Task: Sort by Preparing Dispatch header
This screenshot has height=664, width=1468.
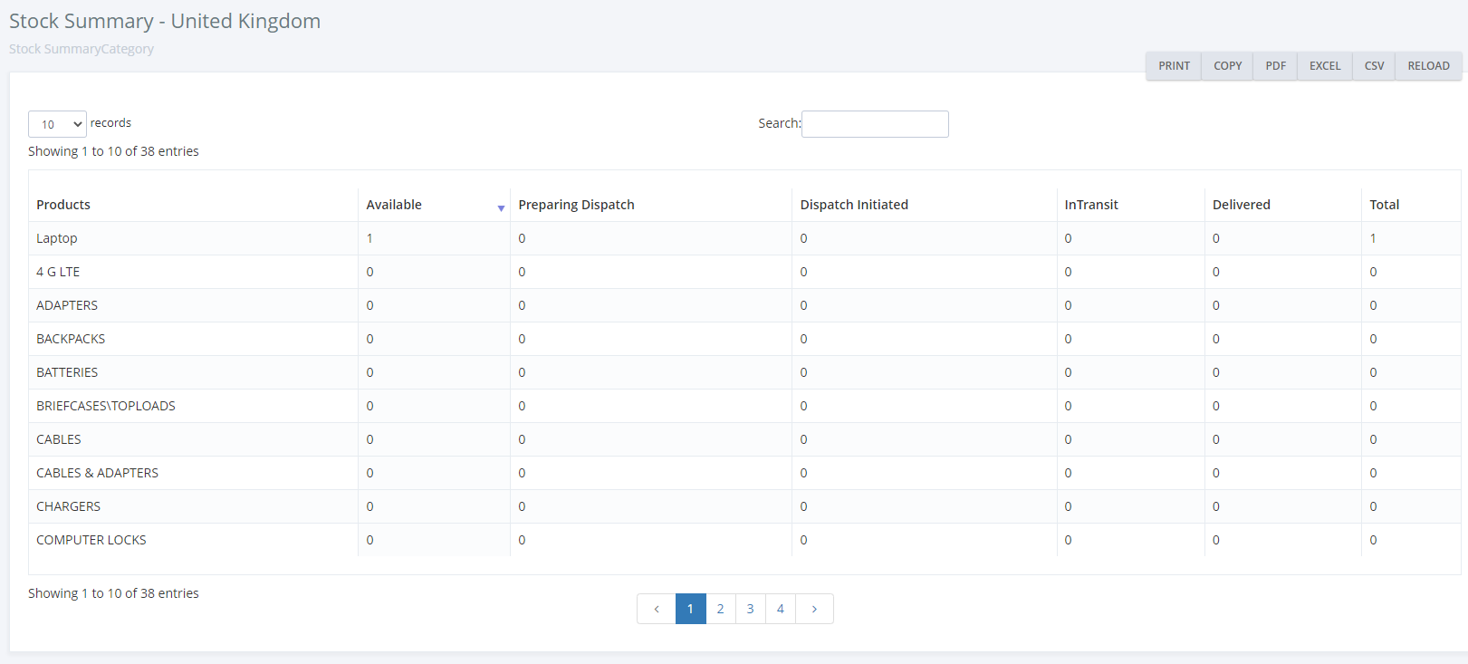Action: 576,205
